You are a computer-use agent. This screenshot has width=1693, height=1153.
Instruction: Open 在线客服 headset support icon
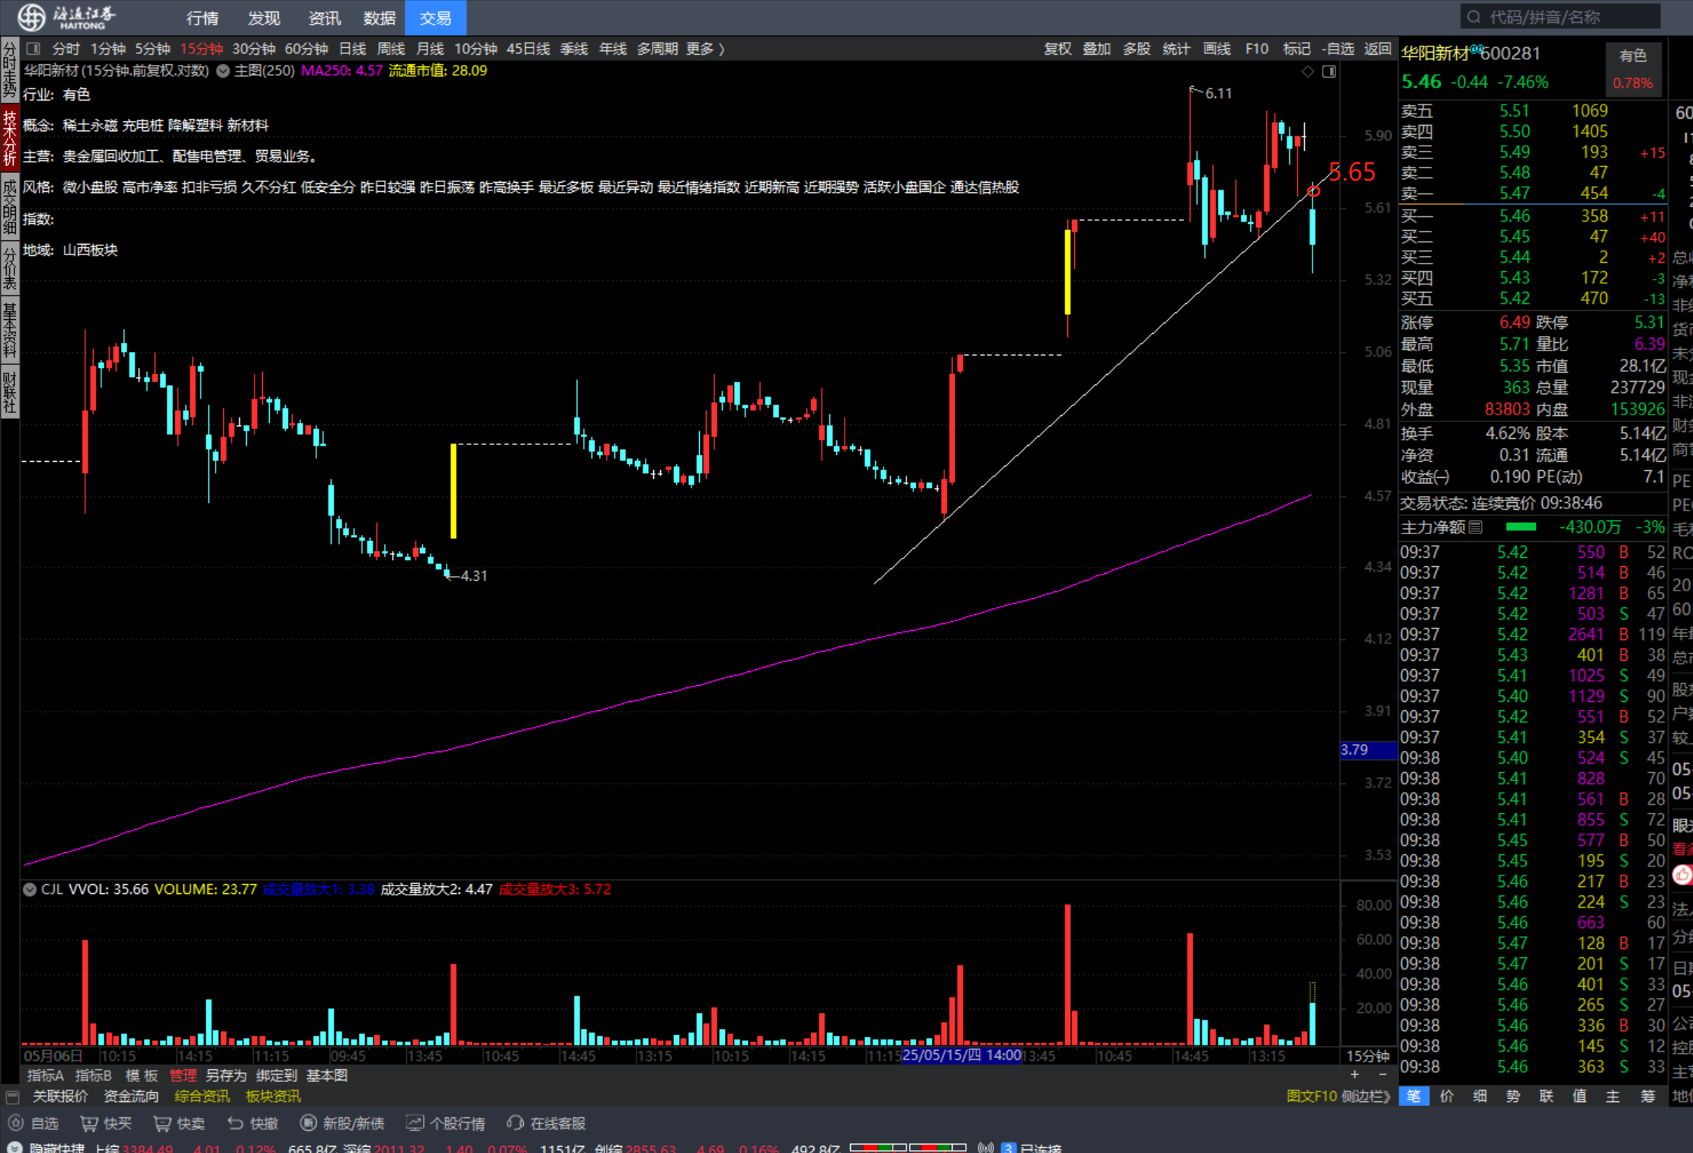click(516, 1123)
